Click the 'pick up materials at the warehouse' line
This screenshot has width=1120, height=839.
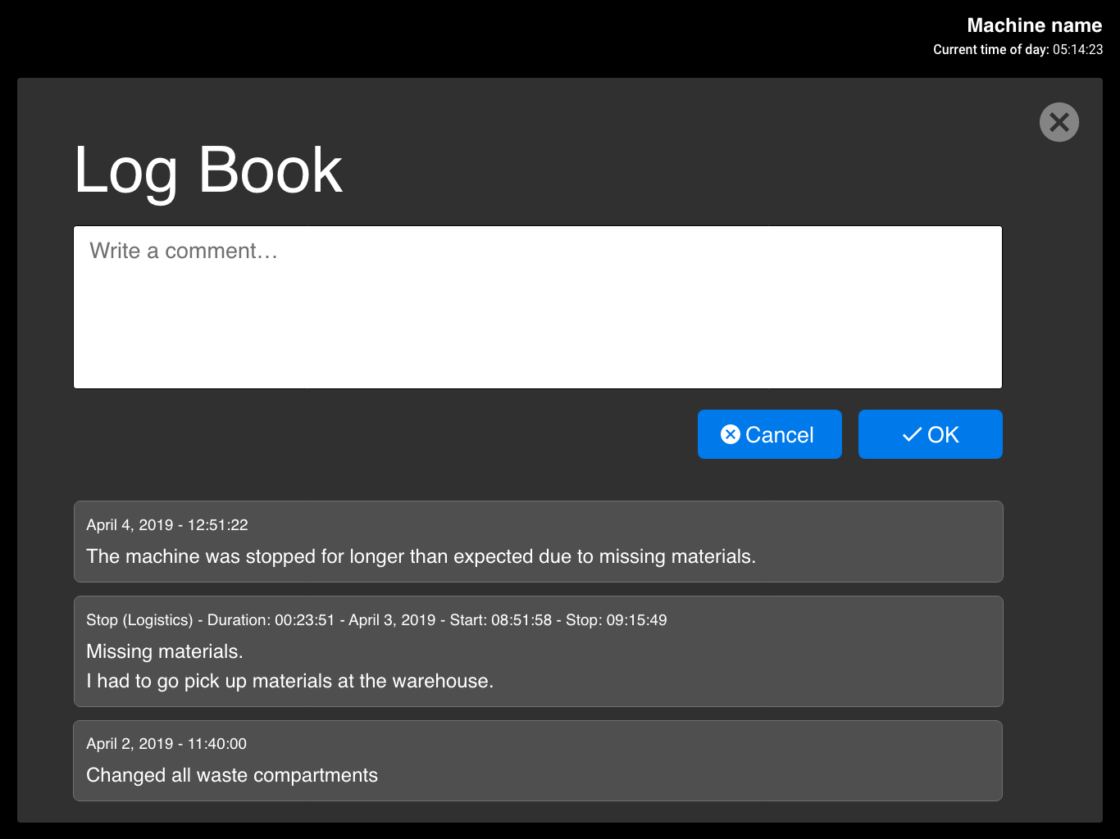pyautogui.click(x=289, y=682)
